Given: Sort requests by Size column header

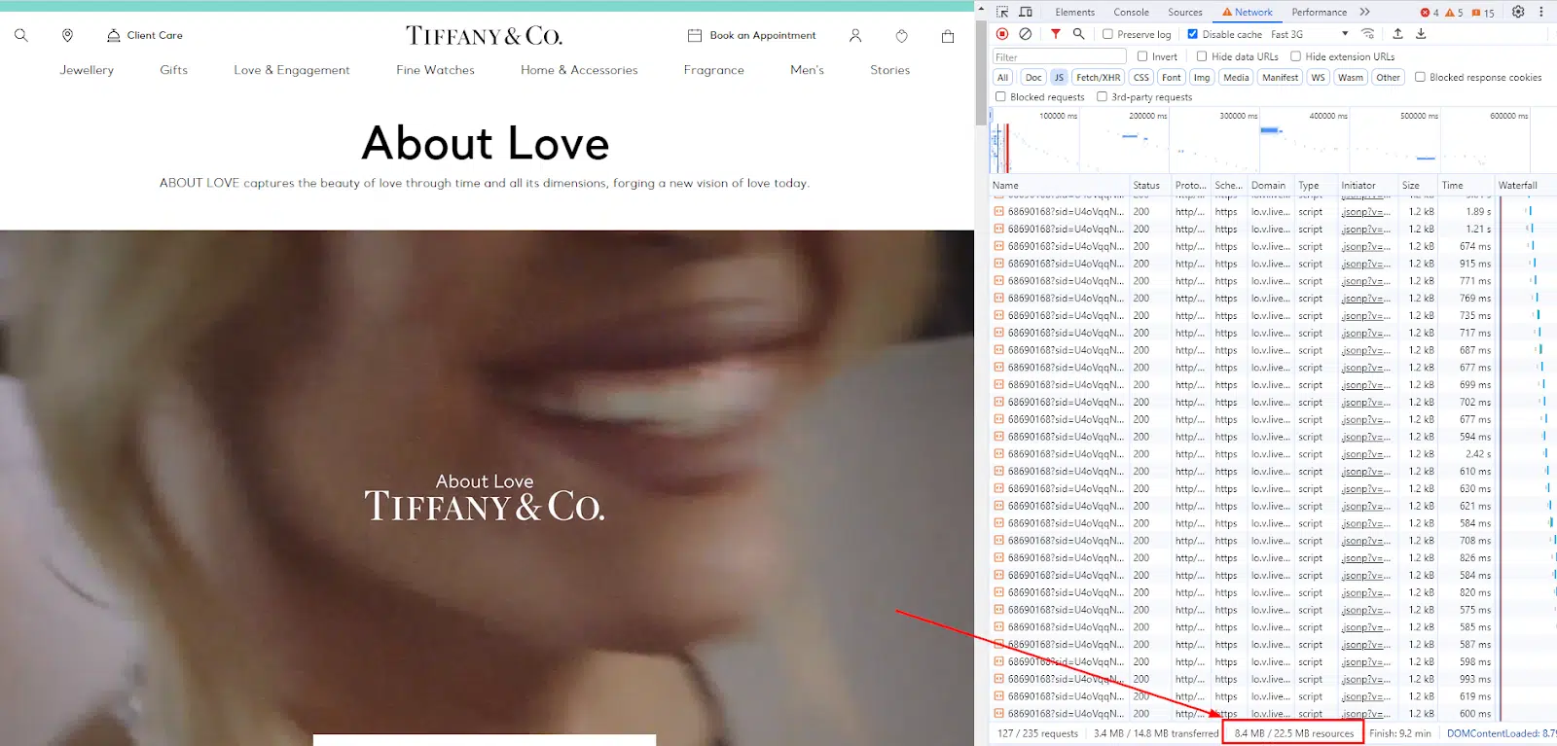Looking at the screenshot, I should (x=1416, y=185).
